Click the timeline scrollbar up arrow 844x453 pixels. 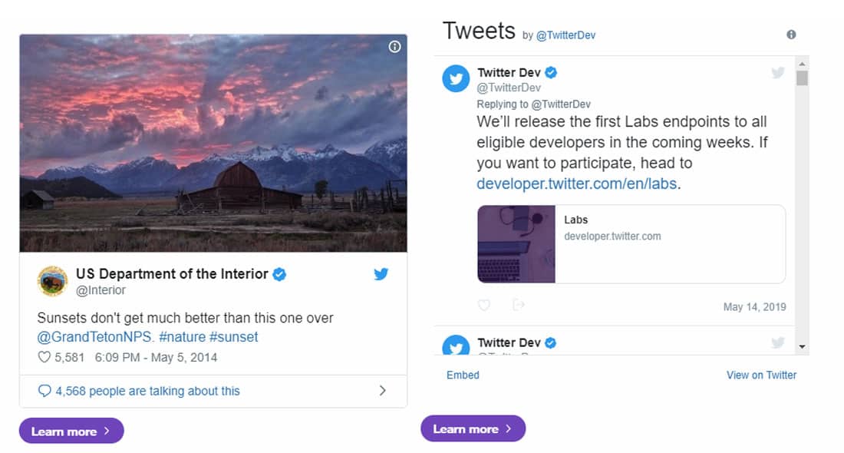click(802, 64)
